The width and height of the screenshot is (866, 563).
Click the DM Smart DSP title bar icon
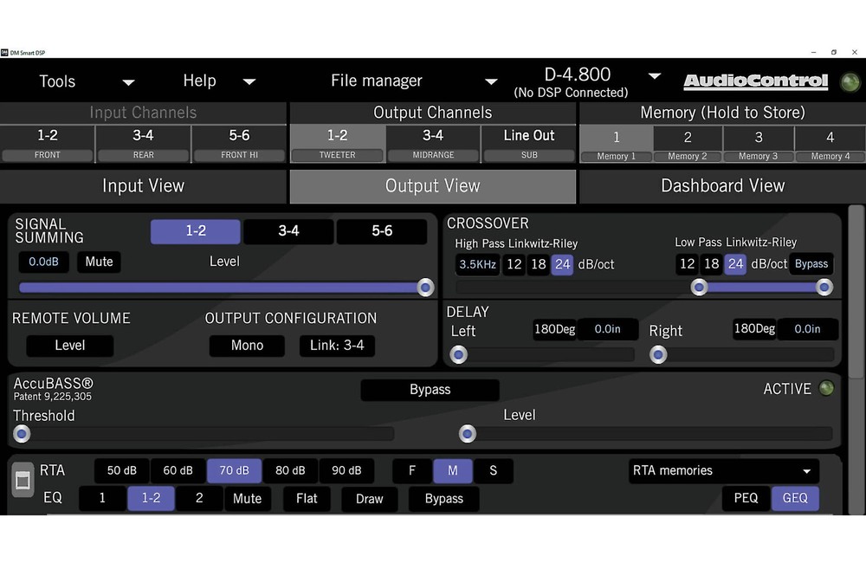pos(4,53)
